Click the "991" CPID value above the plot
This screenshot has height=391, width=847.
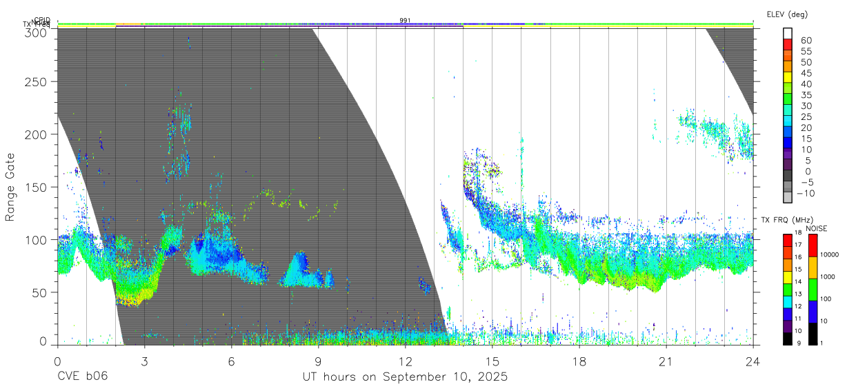(x=405, y=21)
